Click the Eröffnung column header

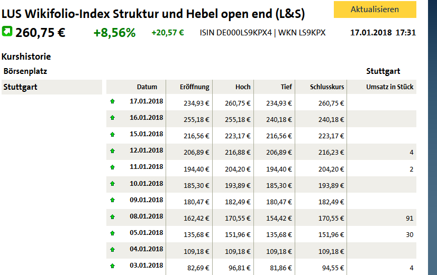[x=194, y=87]
